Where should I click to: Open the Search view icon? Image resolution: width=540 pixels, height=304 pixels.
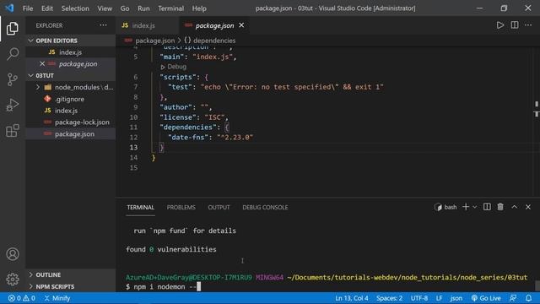[13, 54]
